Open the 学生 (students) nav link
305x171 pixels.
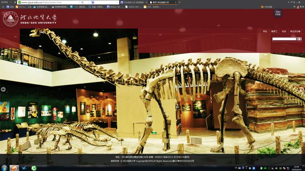265,32
